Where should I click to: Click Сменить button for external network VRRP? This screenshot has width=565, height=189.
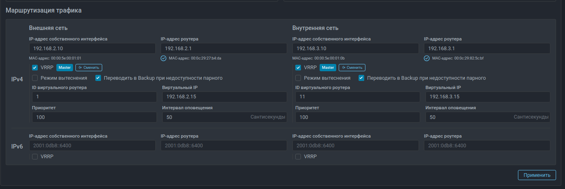(x=89, y=68)
